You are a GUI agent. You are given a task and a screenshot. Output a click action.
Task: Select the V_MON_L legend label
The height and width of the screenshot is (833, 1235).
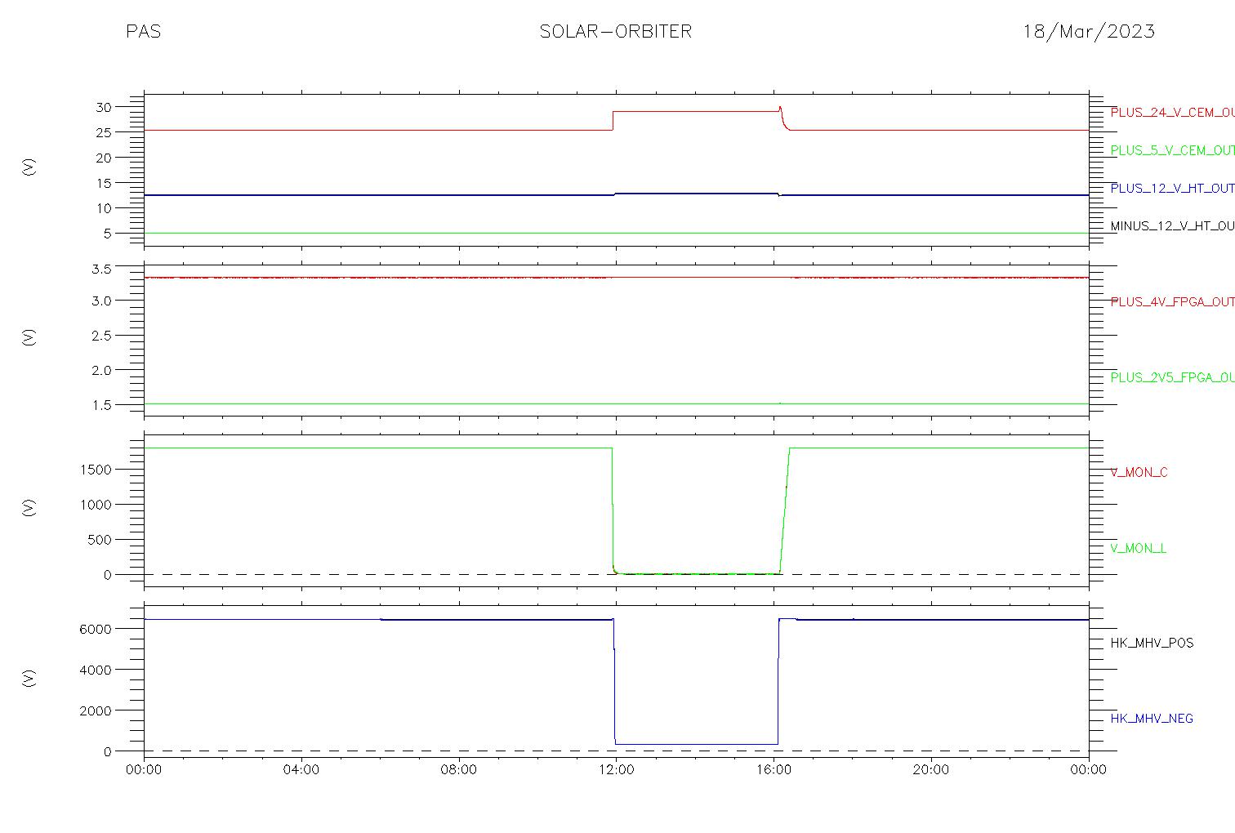click(1138, 548)
